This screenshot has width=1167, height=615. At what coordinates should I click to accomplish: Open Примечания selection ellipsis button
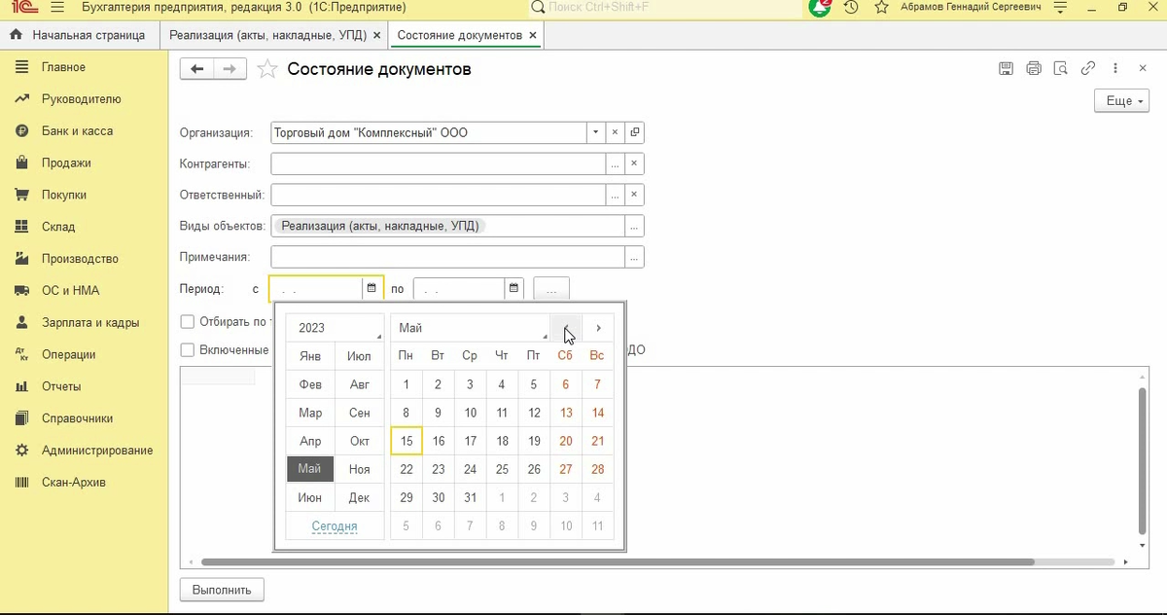coord(634,257)
